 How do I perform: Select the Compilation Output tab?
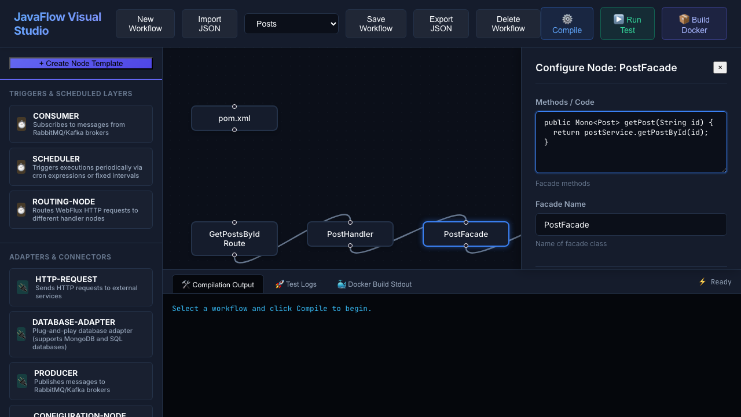point(218,284)
